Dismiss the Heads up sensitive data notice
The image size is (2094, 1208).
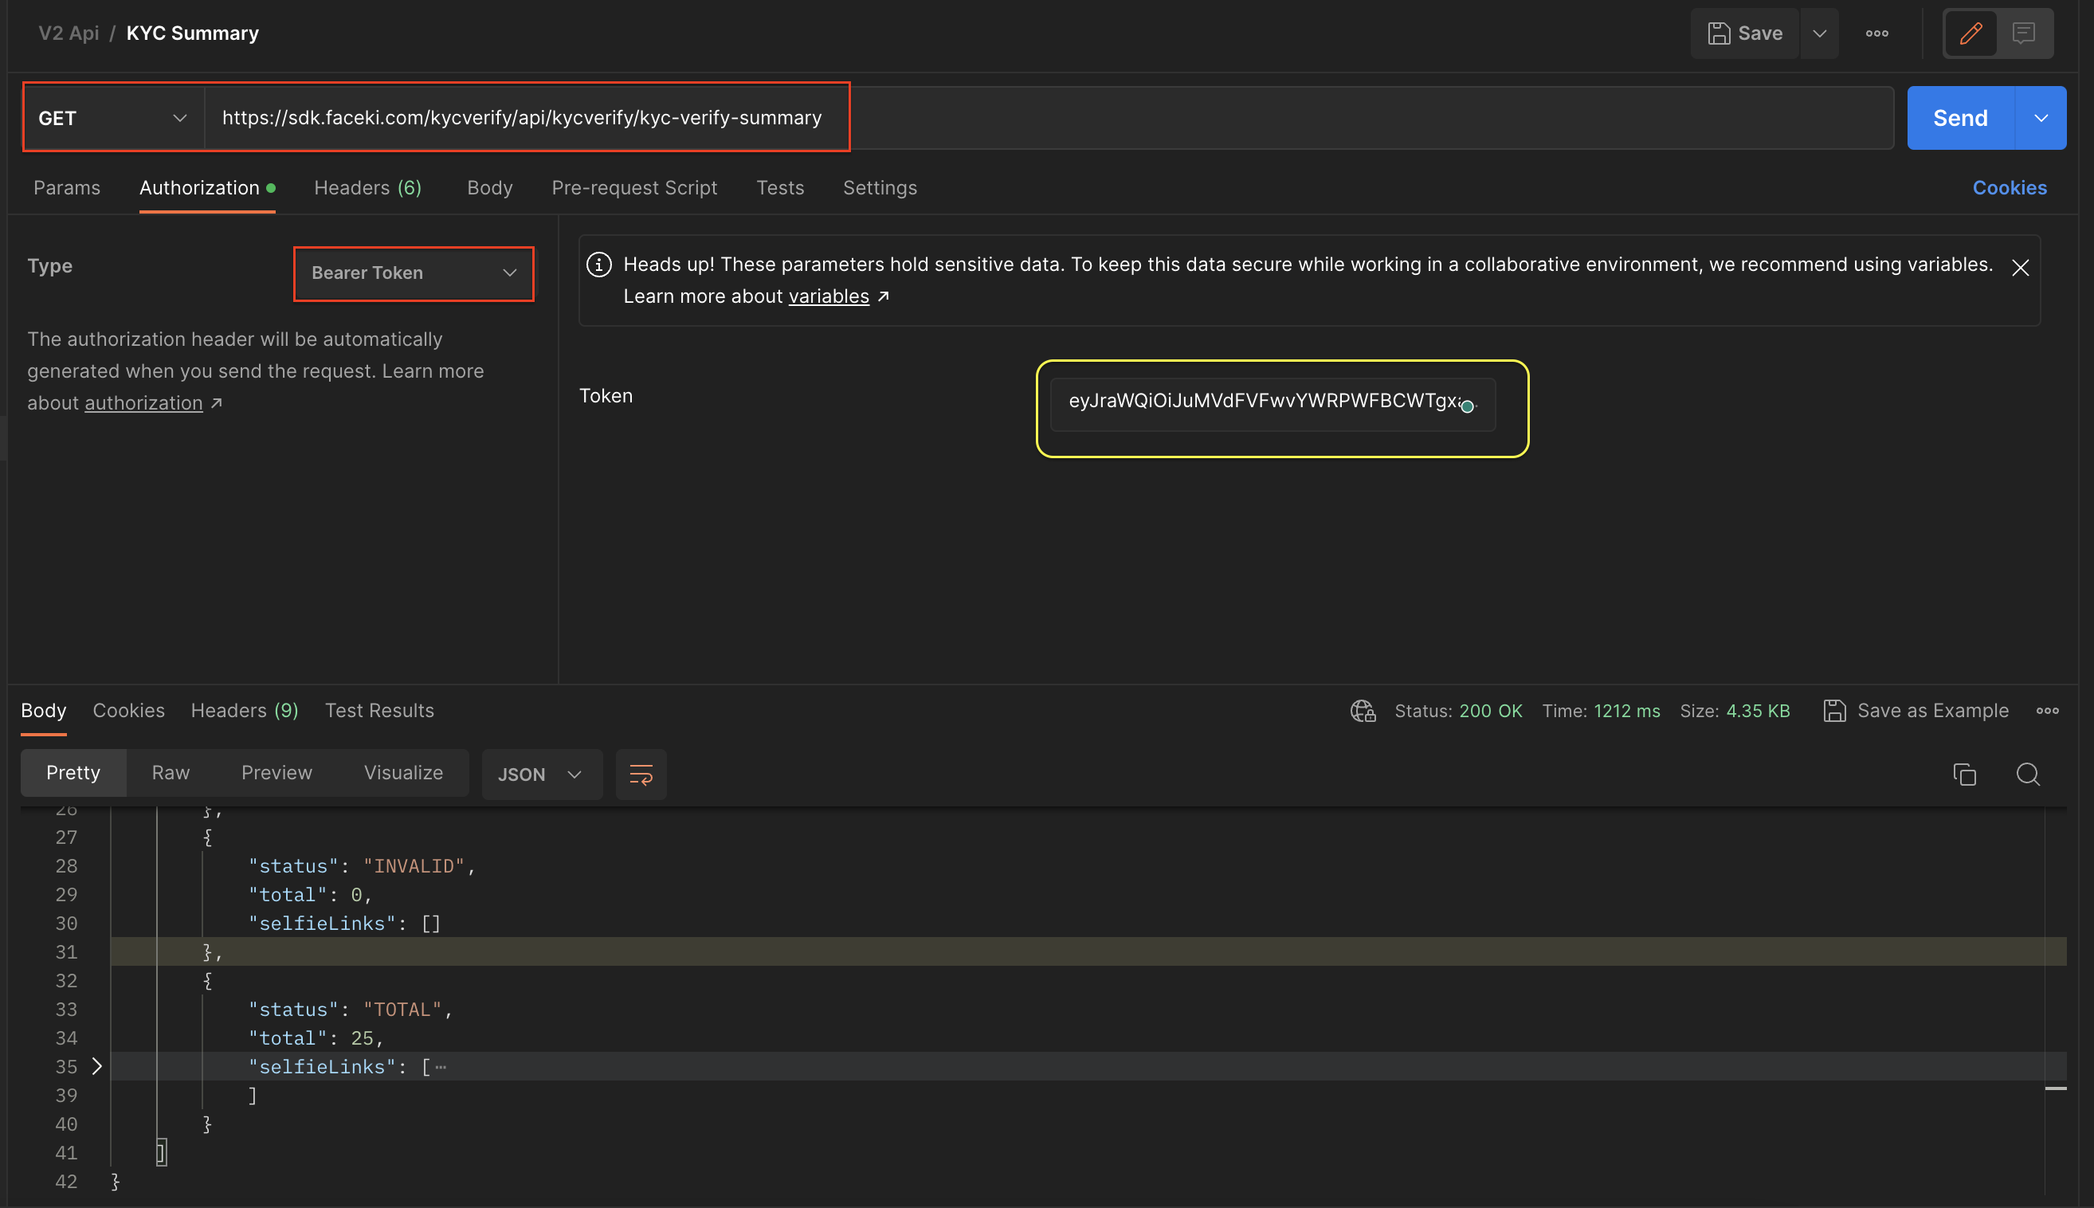tap(2020, 267)
